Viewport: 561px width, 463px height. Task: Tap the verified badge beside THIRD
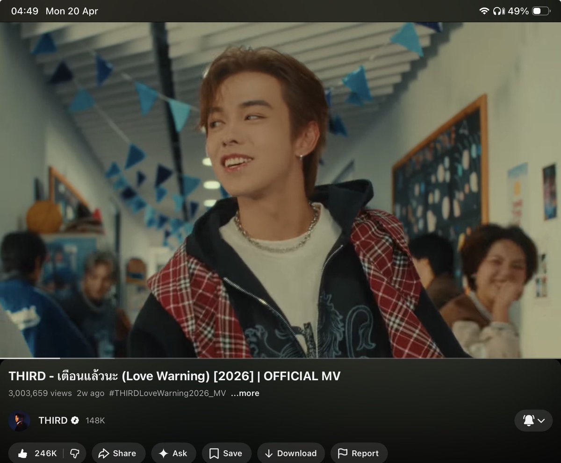(x=75, y=421)
